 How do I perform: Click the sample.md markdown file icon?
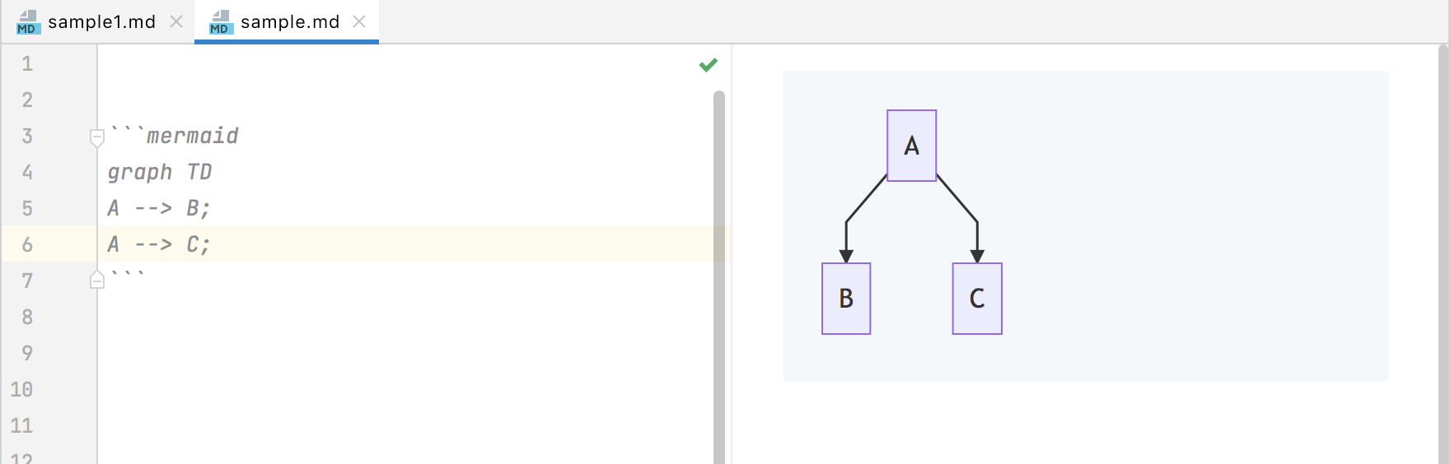coord(221,22)
